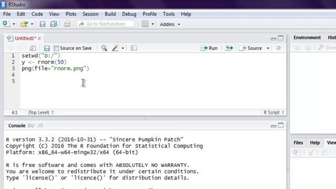Click the code tools wand icon
336x189 pixels.
(x=115, y=48)
